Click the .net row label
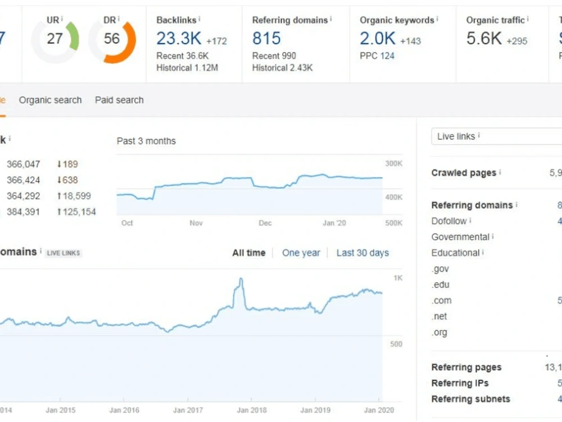 click(x=439, y=316)
